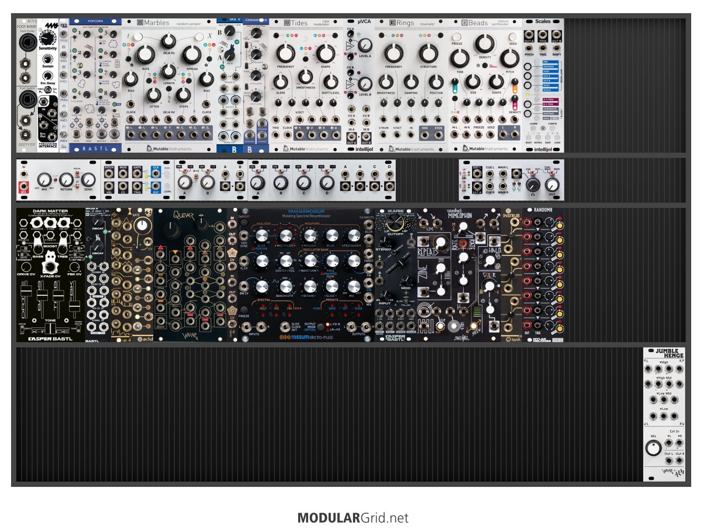Click the Tides SMOOTHNESS knob

[306, 76]
